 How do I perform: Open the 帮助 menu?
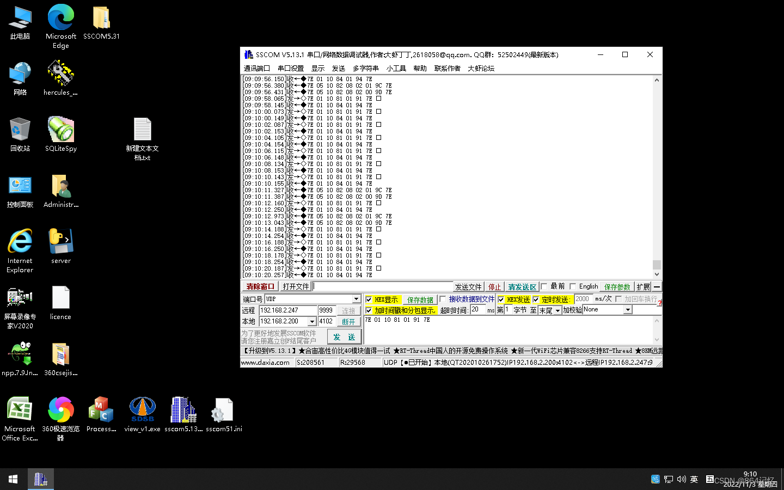pos(420,69)
